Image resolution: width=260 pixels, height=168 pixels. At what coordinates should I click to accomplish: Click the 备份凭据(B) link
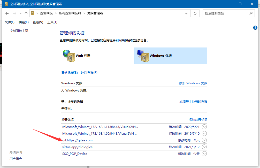pyautogui.click(x=69, y=72)
